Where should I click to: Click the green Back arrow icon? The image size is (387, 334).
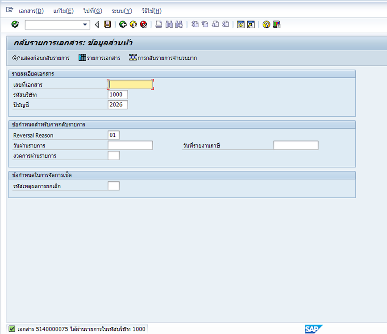coord(123,24)
